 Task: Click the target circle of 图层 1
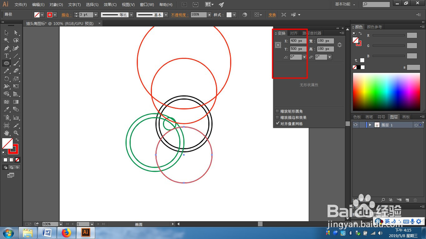click(416, 125)
